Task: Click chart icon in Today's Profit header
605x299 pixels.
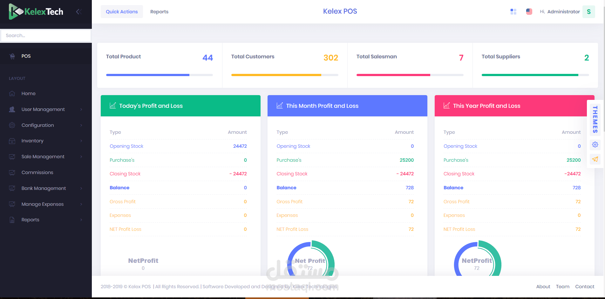Action: [x=113, y=106]
